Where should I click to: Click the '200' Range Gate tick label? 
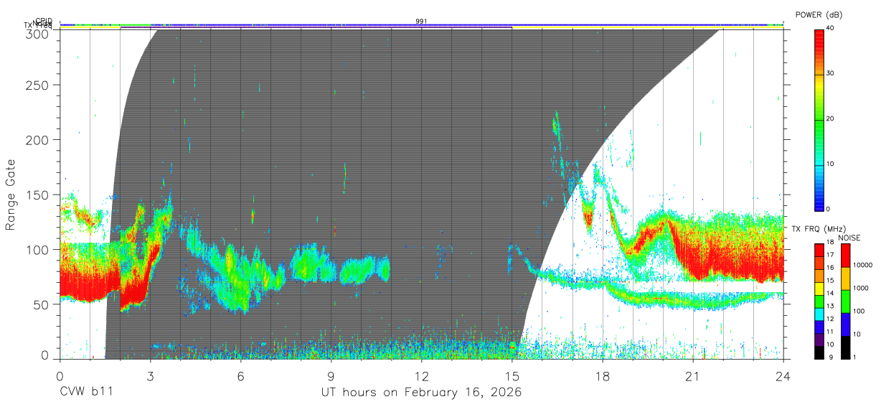click(37, 139)
